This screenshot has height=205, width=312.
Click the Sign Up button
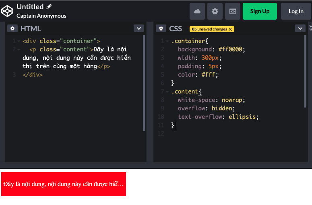(260, 11)
